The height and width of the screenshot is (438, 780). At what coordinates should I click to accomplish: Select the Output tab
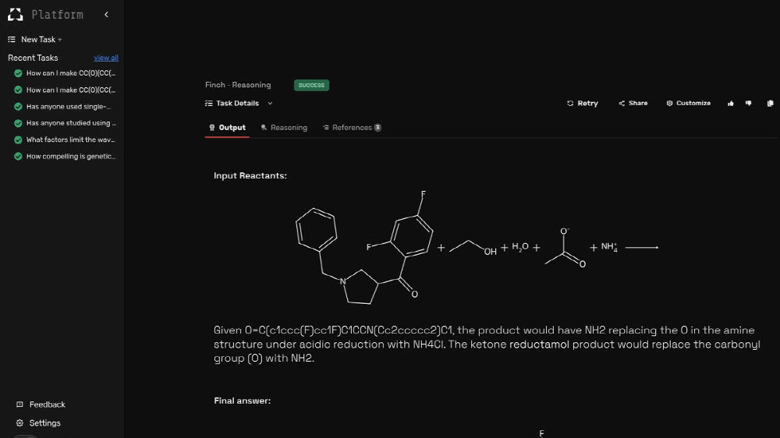(227, 128)
